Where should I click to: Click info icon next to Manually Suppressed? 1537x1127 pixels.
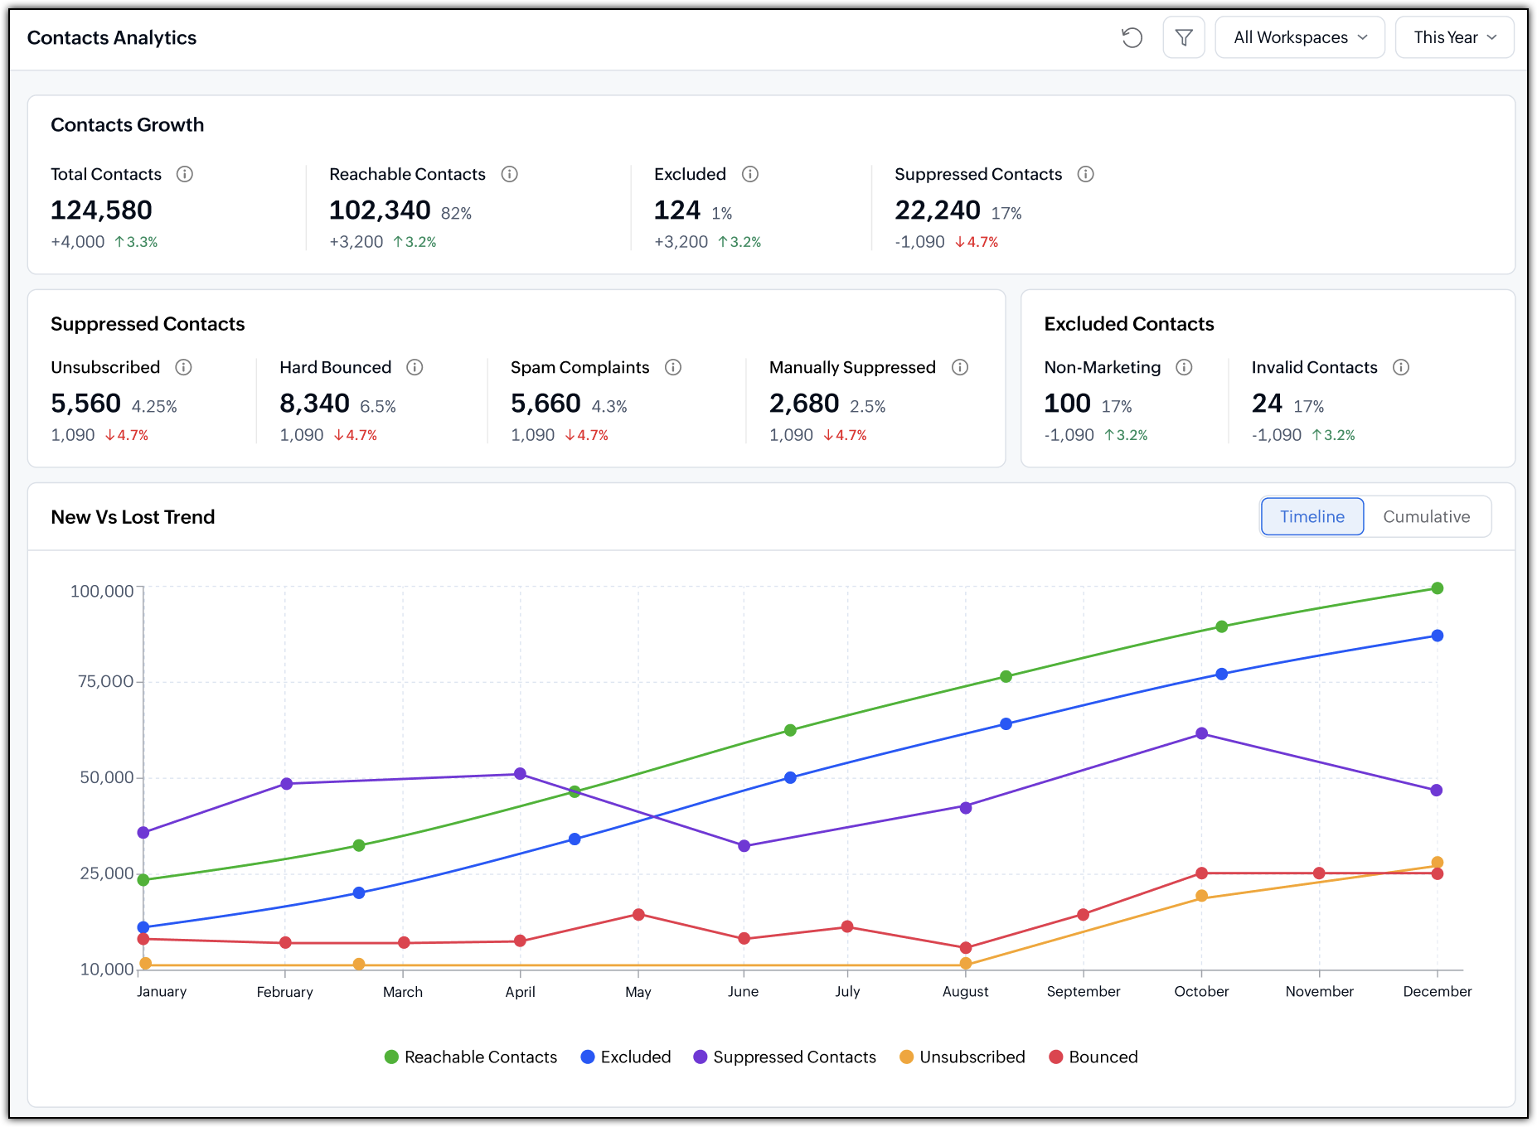tap(960, 367)
